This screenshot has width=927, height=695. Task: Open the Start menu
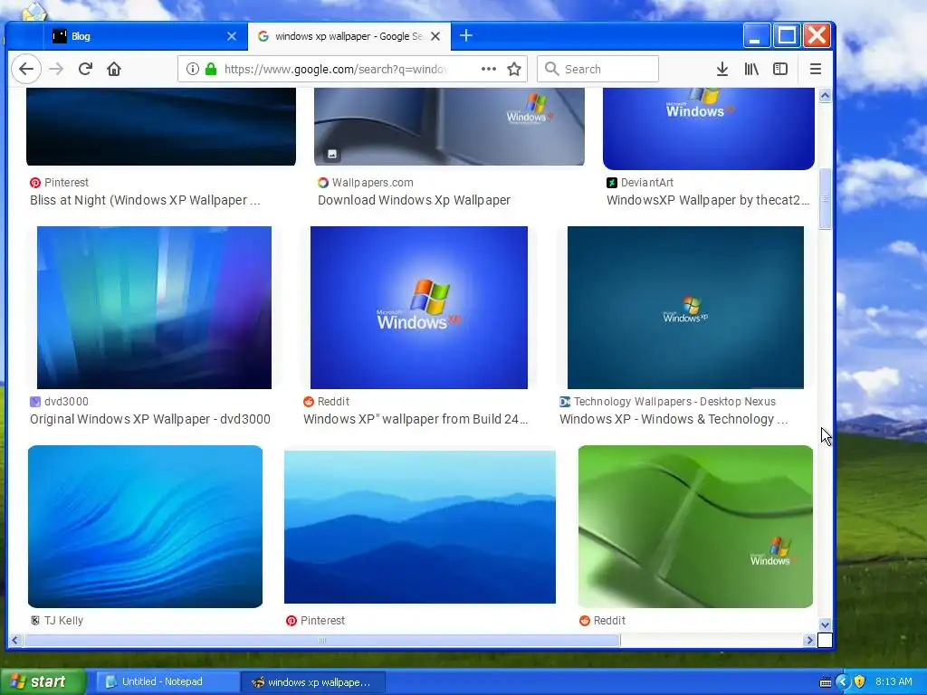[43, 681]
